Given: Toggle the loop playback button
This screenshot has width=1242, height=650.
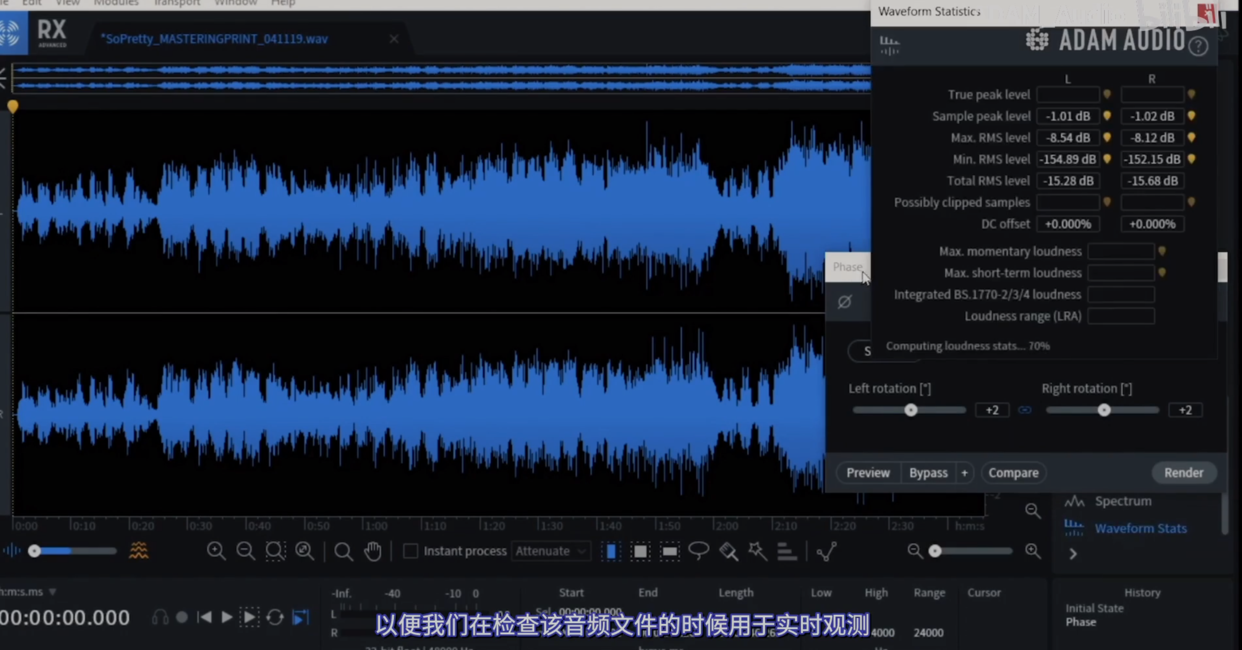Looking at the screenshot, I should point(275,617).
